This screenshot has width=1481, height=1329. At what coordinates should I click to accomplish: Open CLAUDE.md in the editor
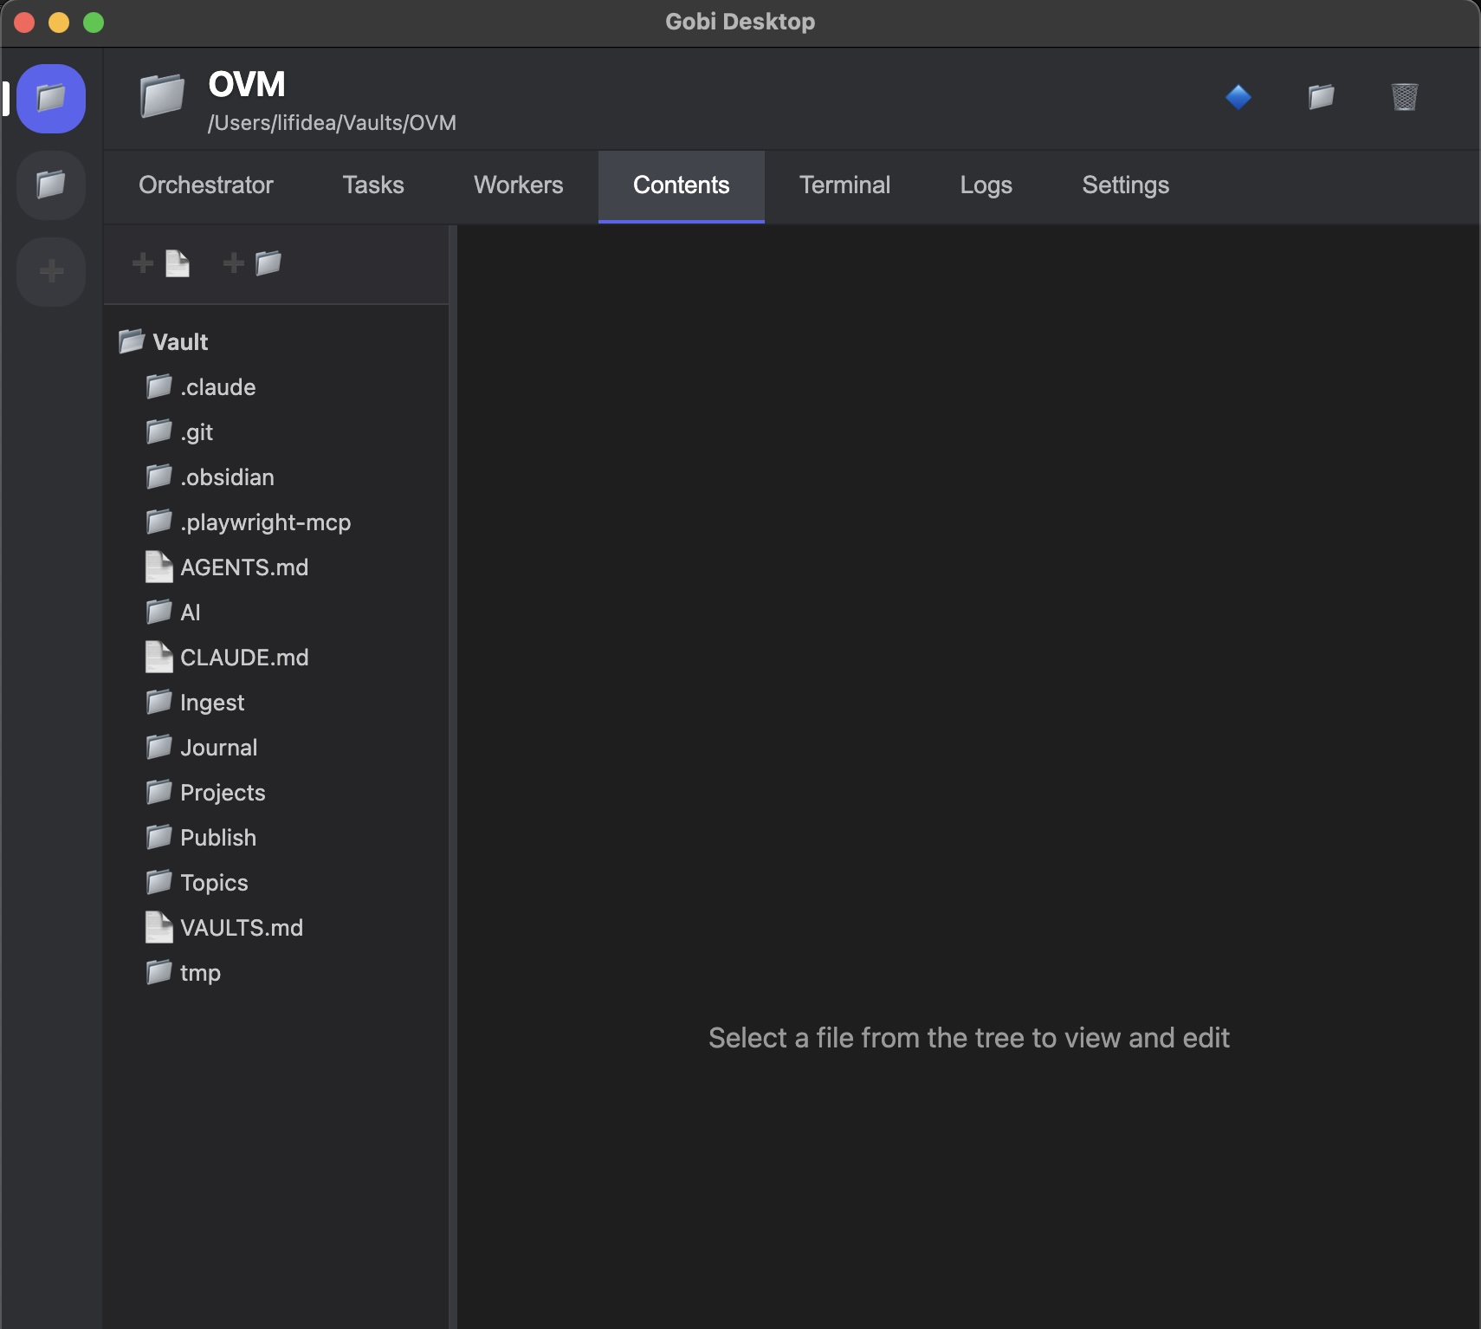coord(243,658)
